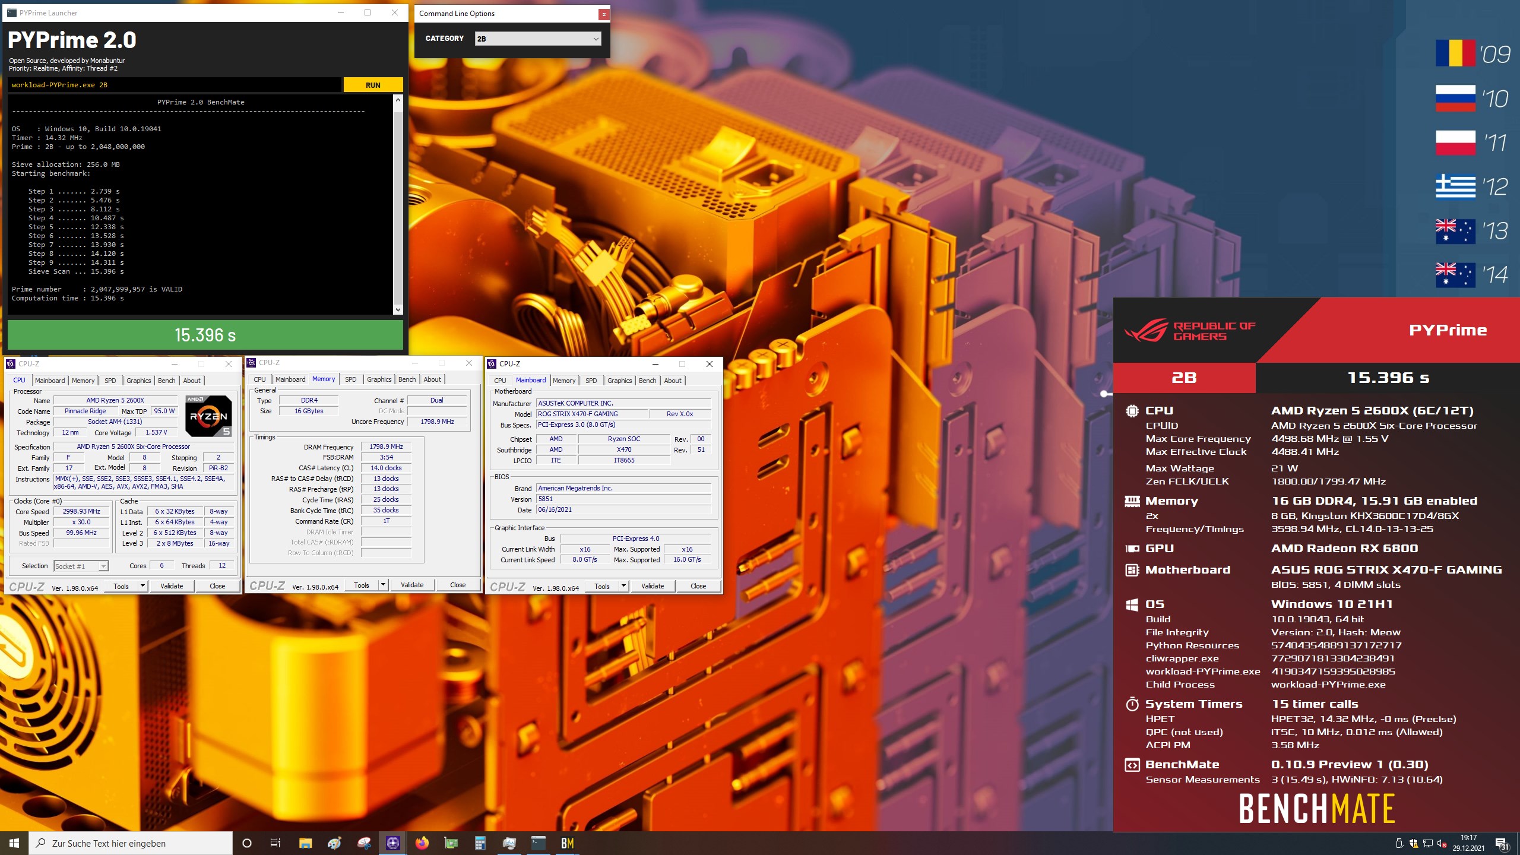Image resolution: width=1520 pixels, height=855 pixels.
Task: Click the red 2B category tile in BenchMate
Action: [x=1184, y=378]
